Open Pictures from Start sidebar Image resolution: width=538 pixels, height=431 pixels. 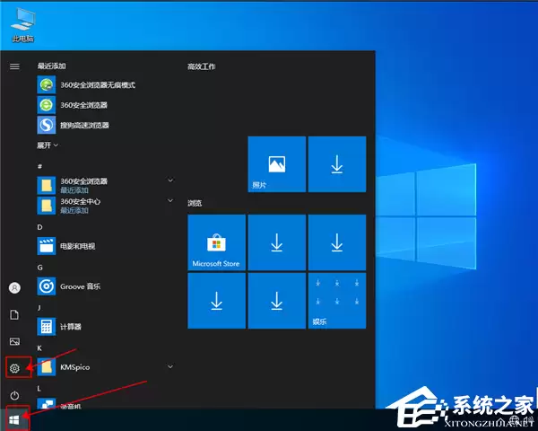14,341
